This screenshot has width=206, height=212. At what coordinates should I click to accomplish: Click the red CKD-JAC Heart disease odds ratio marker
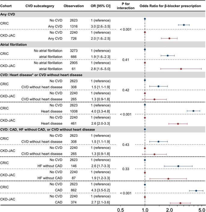(x=178, y=124)
